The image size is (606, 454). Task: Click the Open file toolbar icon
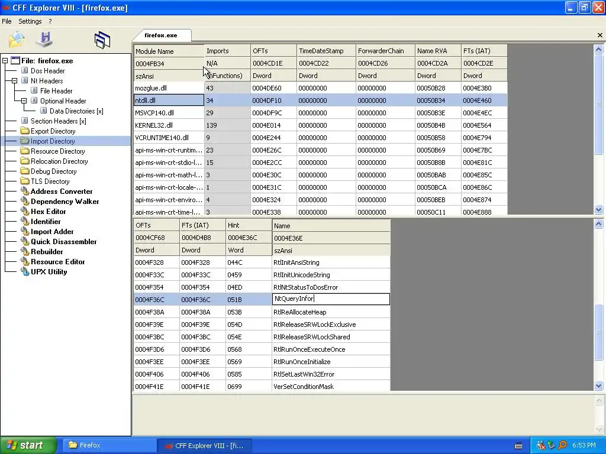click(x=16, y=40)
